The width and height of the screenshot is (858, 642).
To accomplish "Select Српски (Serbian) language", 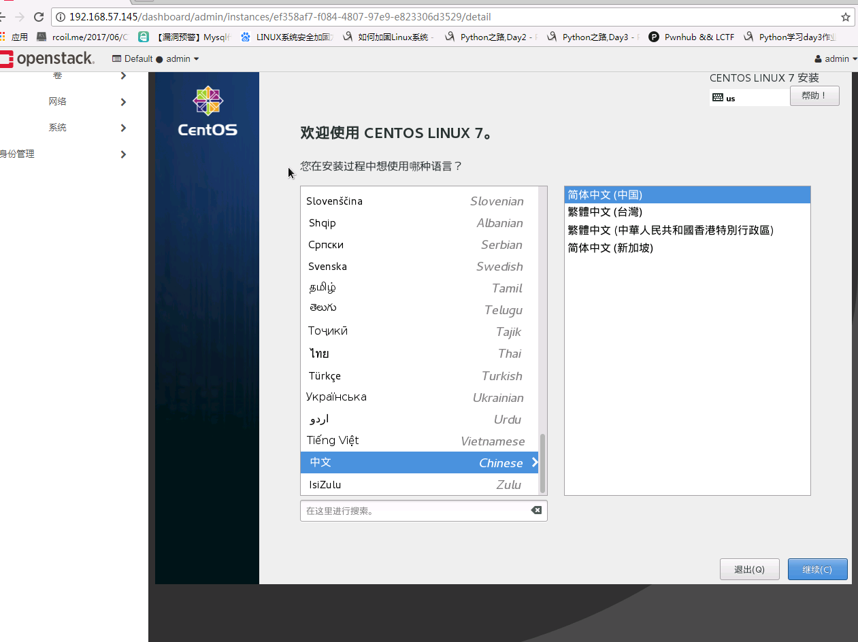I will (419, 245).
